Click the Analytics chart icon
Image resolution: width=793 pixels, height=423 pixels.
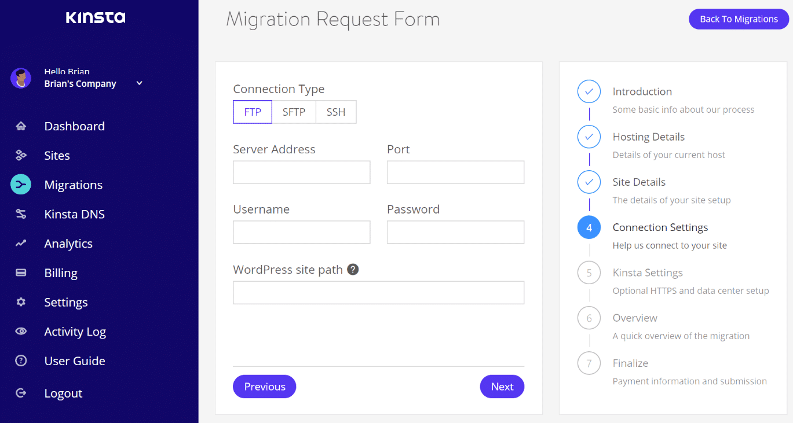(21, 244)
